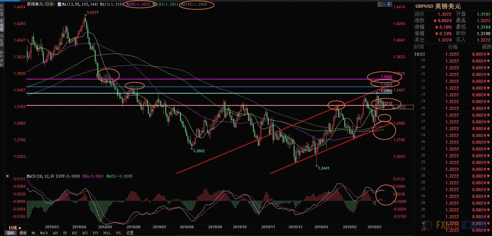Click the MA13:1.3191 value label
The height and width of the screenshot is (236, 492).
click(112, 5)
